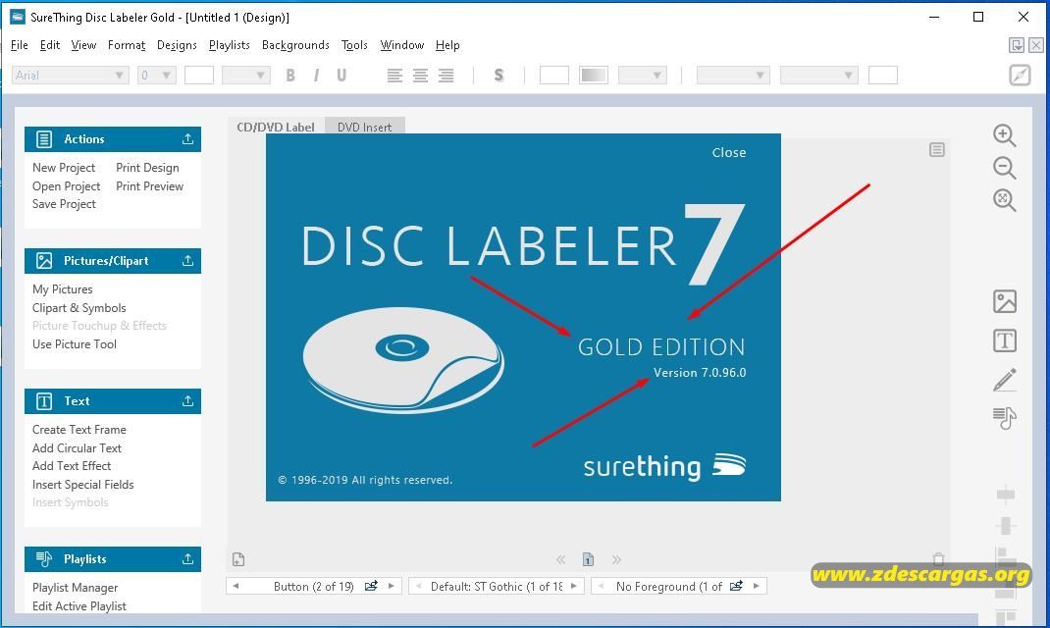Image resolution: width=1050 pixels, height=628 pixels.
Task: Toggle Italic formatting
Action: tap(316, 75)
